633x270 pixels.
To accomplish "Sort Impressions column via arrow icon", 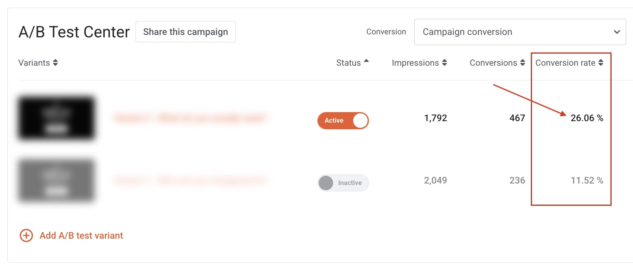I will click(444, 63).
